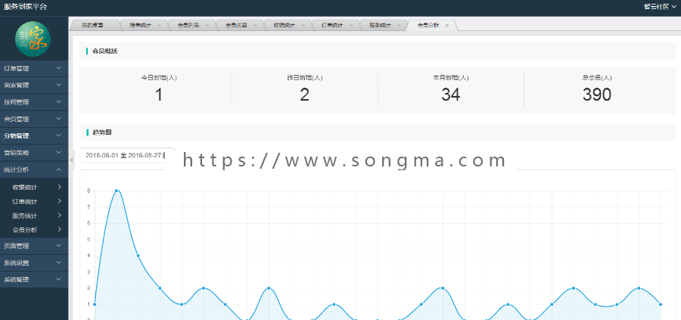Open the date range picker field
The image size is (681, 320).
127,155
